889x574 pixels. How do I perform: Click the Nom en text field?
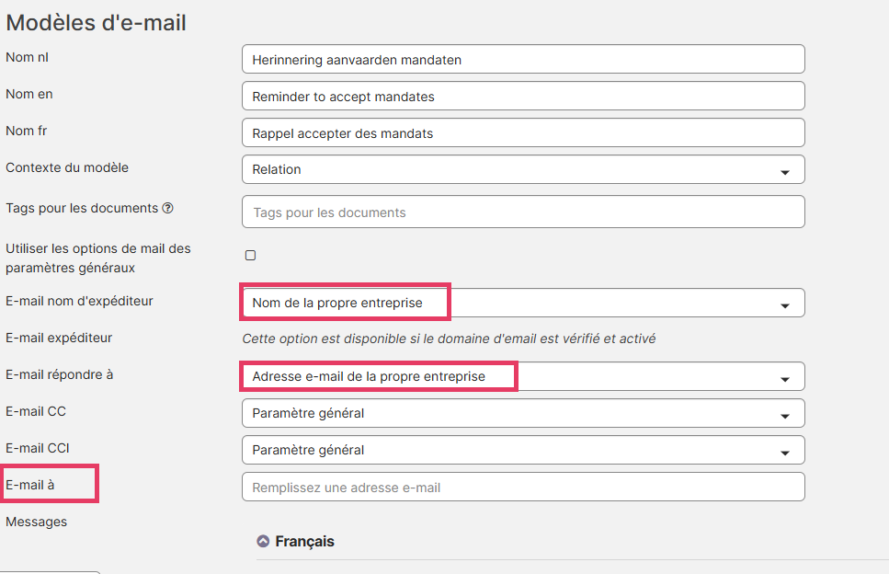(523, 96)
